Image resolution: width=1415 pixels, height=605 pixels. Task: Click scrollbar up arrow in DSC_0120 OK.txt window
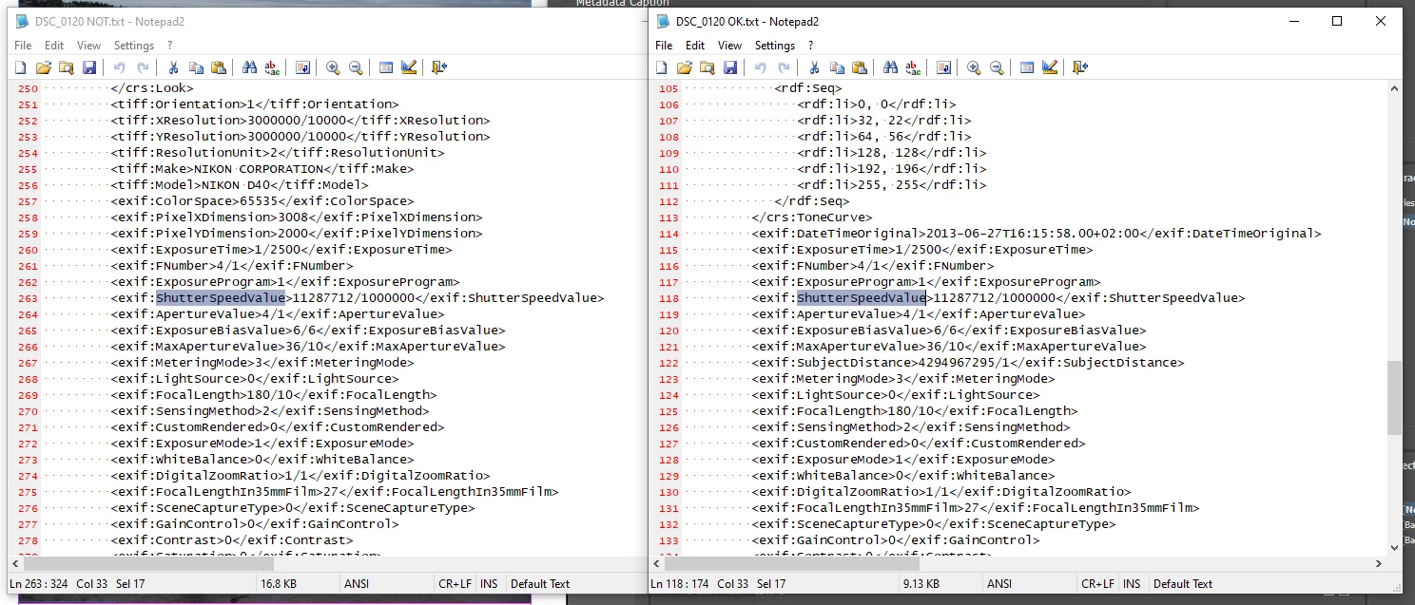point(1394,88)
